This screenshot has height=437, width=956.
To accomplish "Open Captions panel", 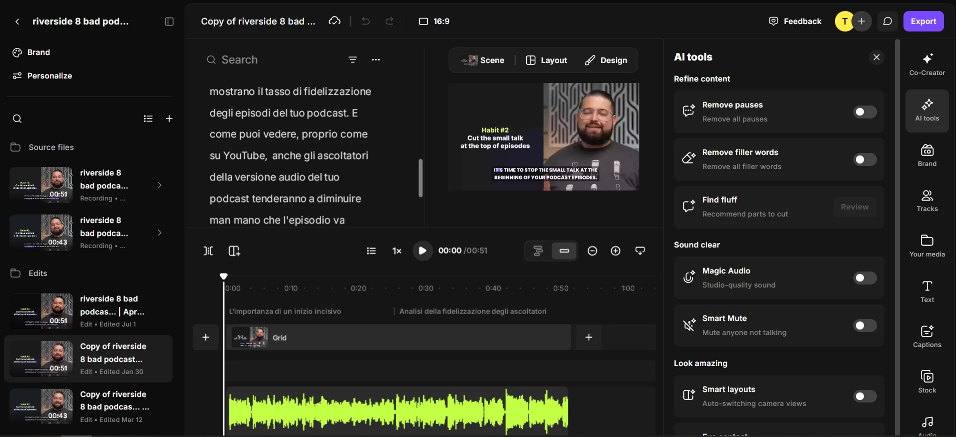I will coord(927,336).
